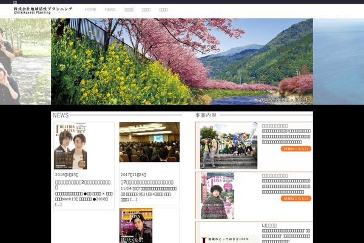Click the cherry blossom river hero banner
Image resolution: width=364 pixels, height=243 pixels.
click(182, 61)
